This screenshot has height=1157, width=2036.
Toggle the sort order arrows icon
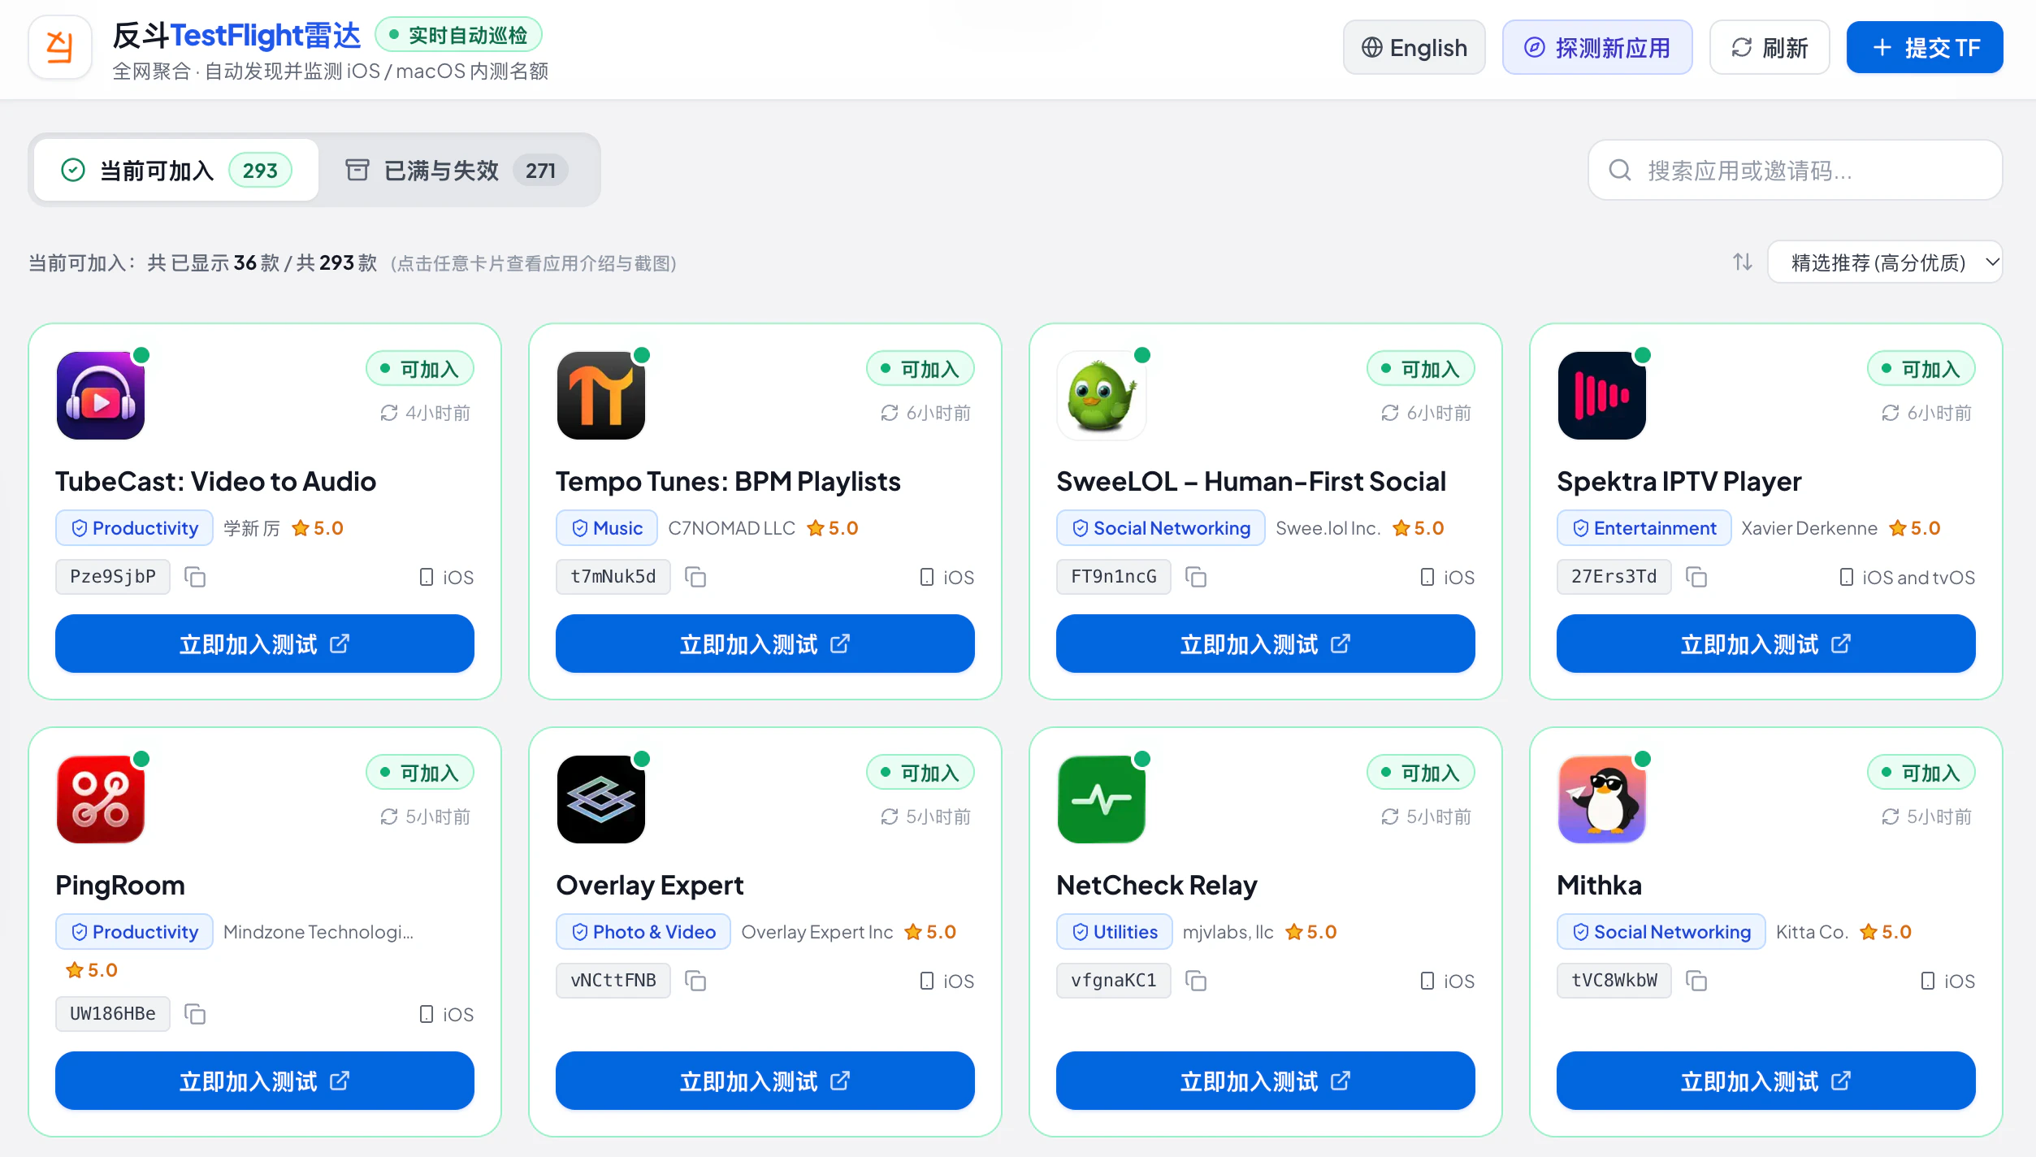click(x=1742, y=262)
